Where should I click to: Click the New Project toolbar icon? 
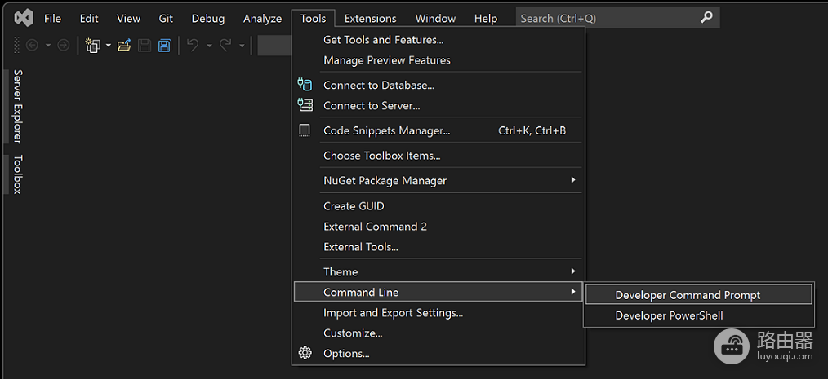(93, 46)
